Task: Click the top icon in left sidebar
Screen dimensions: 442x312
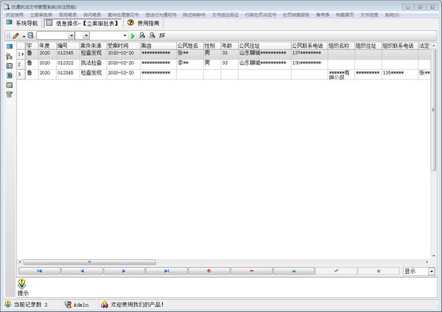Action: tap(10, 46)
